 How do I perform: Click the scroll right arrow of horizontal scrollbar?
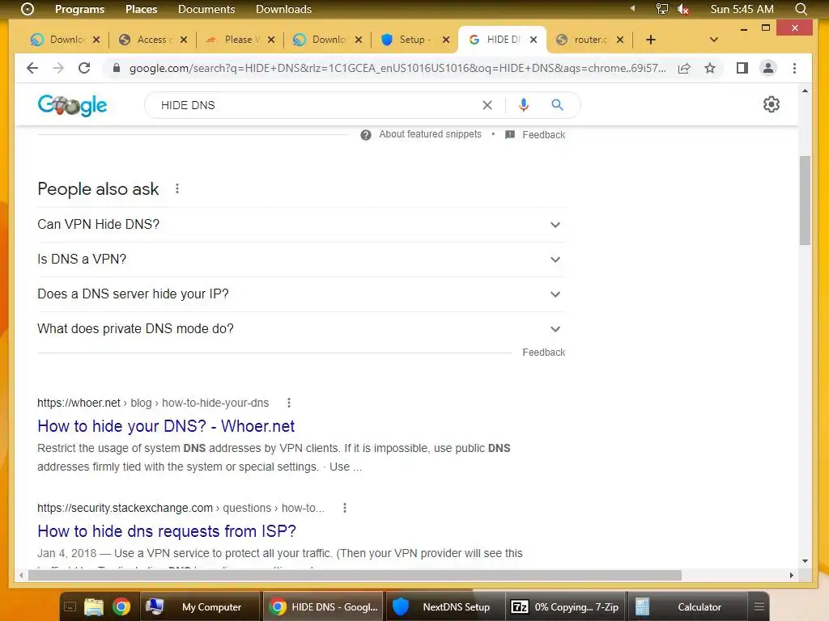pyautogui.click(x=791, y=575)
